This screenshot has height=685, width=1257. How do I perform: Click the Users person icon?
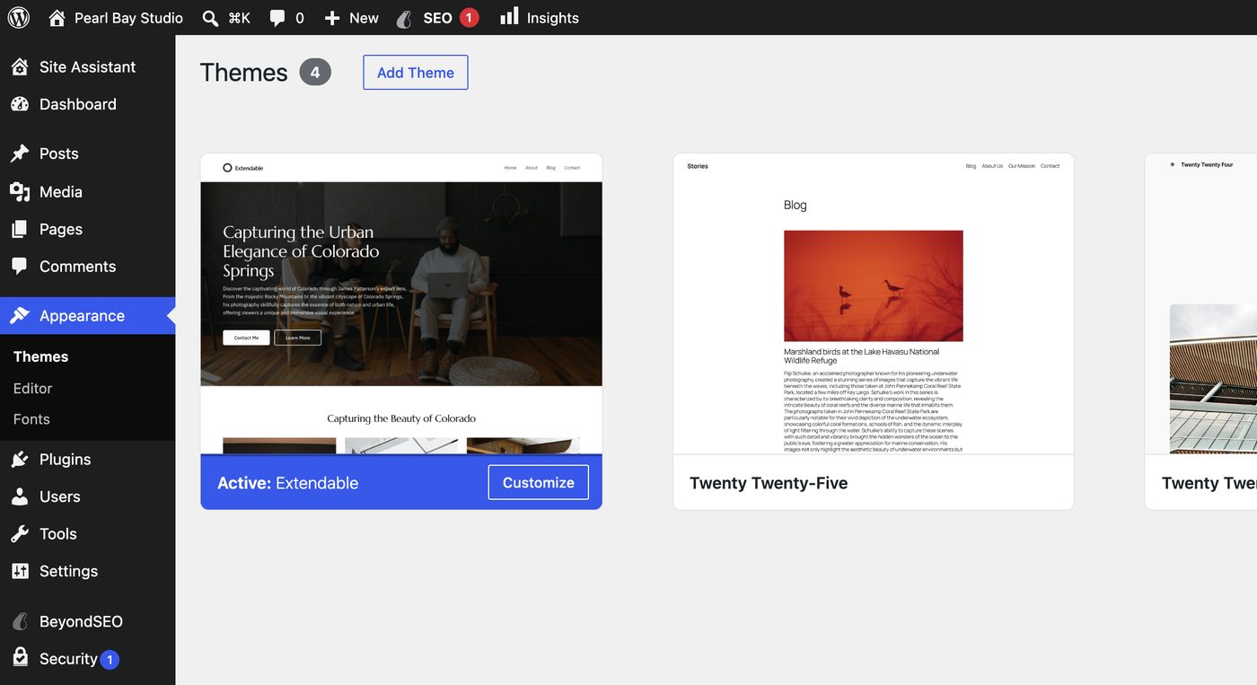pyautogui.click(x=20, y=496)
